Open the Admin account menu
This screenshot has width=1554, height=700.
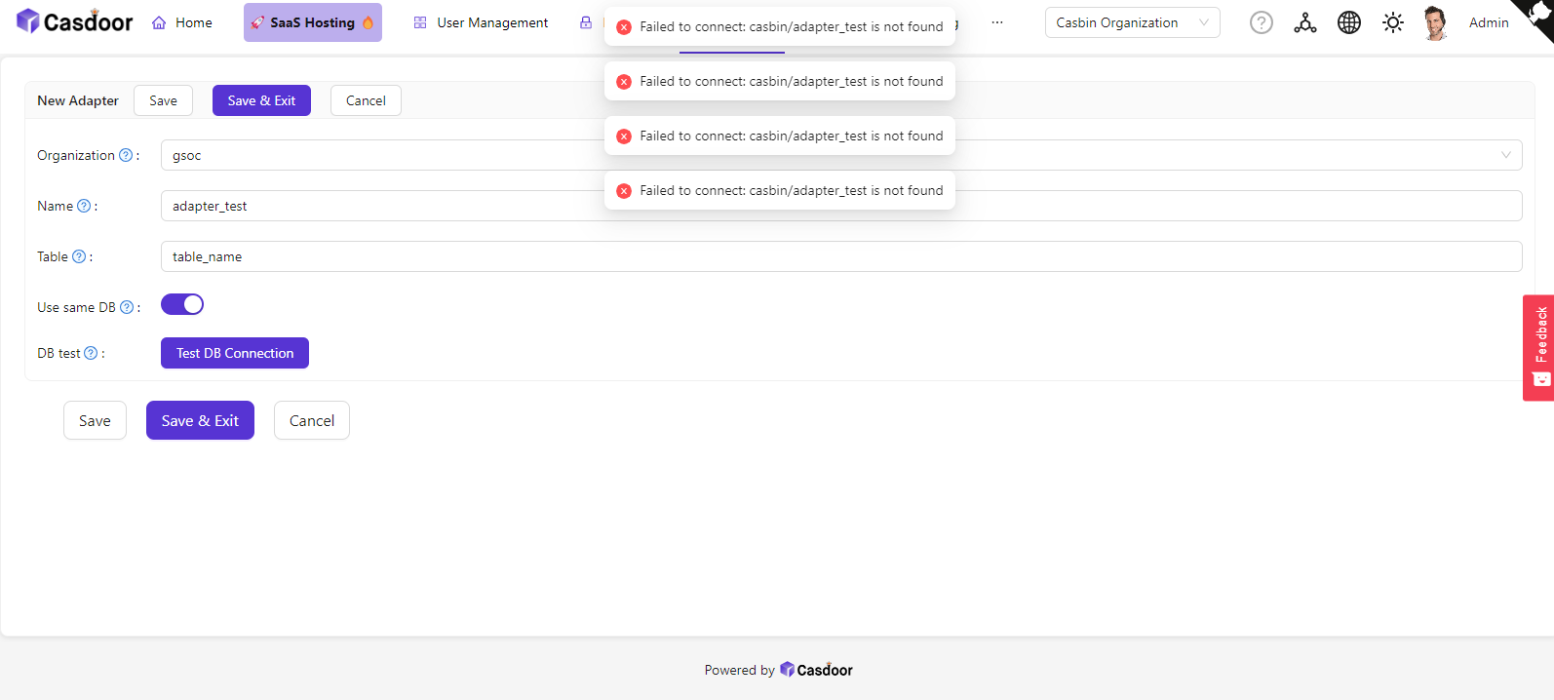point(1489,22)
